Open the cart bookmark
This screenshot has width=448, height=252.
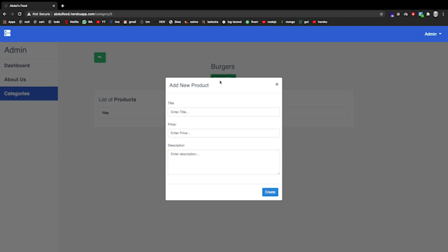coord(39,22)
